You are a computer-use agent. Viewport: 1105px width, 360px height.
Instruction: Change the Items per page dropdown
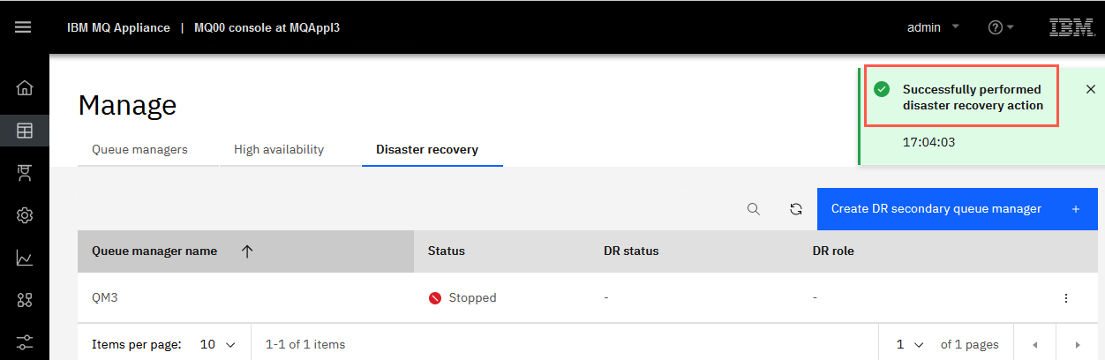[x=218, y=344]
